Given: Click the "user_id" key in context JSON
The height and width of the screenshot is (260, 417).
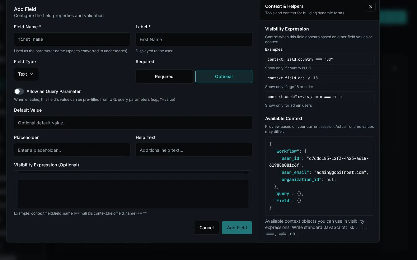Looking at the screenshot, I should click(290, 158).
